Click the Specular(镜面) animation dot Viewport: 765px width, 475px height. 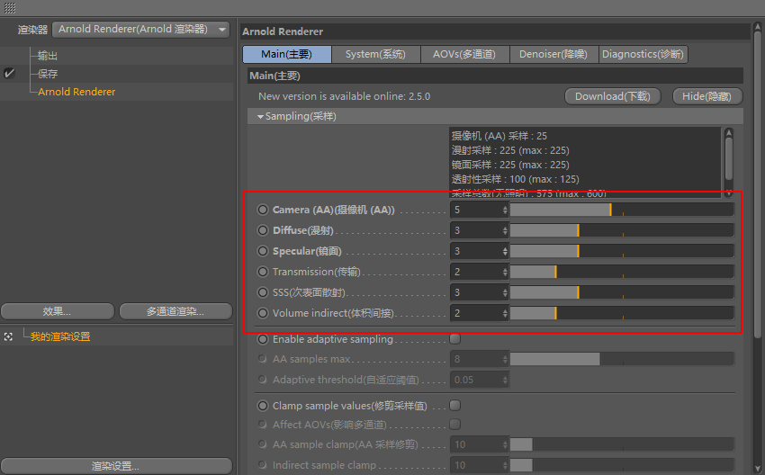click(263, 251)
